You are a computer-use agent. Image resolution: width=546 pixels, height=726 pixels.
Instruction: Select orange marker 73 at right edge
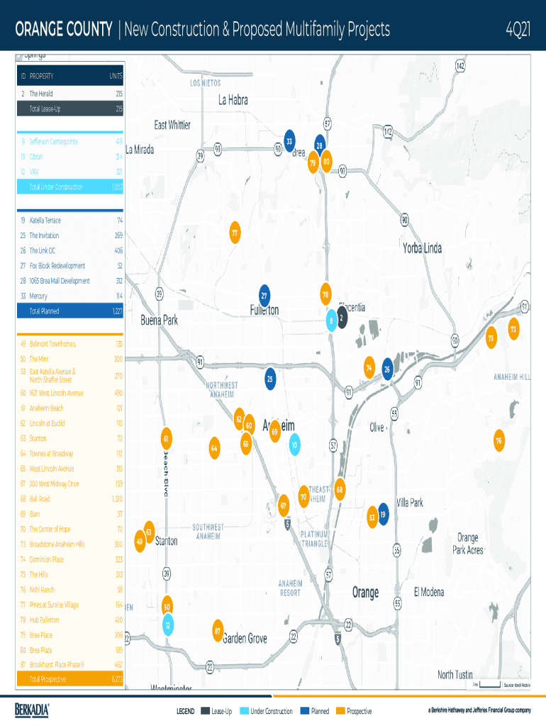coord(513,329)
